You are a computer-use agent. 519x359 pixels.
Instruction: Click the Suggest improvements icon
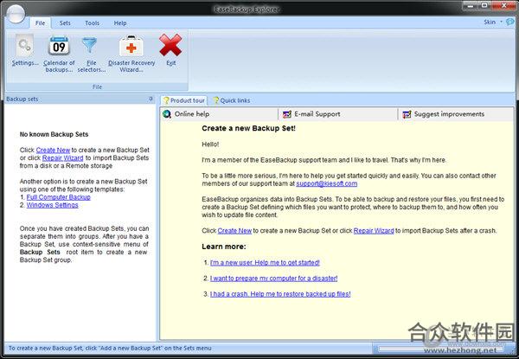point(407,114)
